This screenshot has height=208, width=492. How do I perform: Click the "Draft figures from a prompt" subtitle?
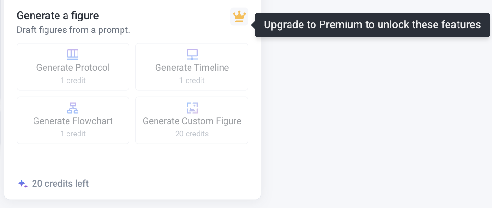pos(73,30)
